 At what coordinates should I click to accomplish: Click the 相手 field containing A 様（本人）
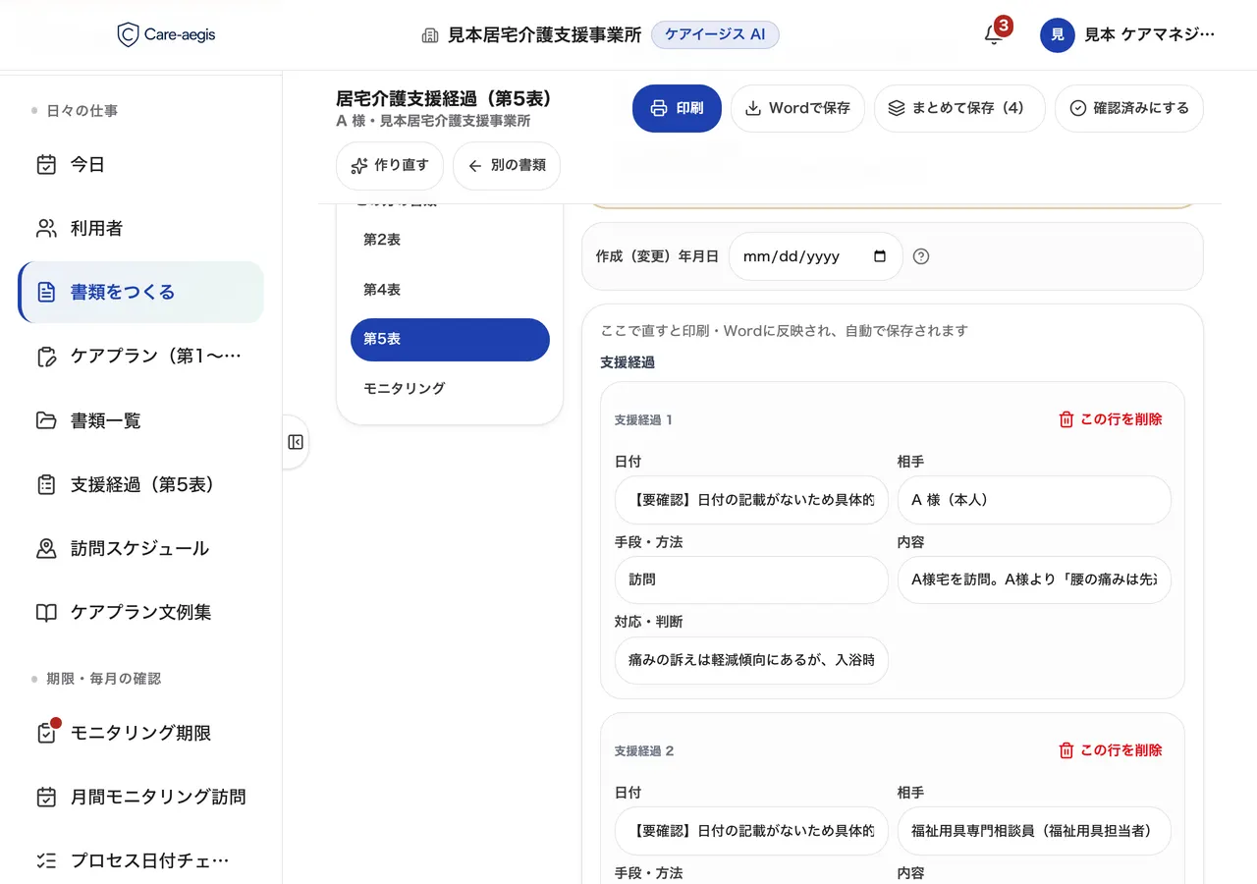pos(1034,500)
